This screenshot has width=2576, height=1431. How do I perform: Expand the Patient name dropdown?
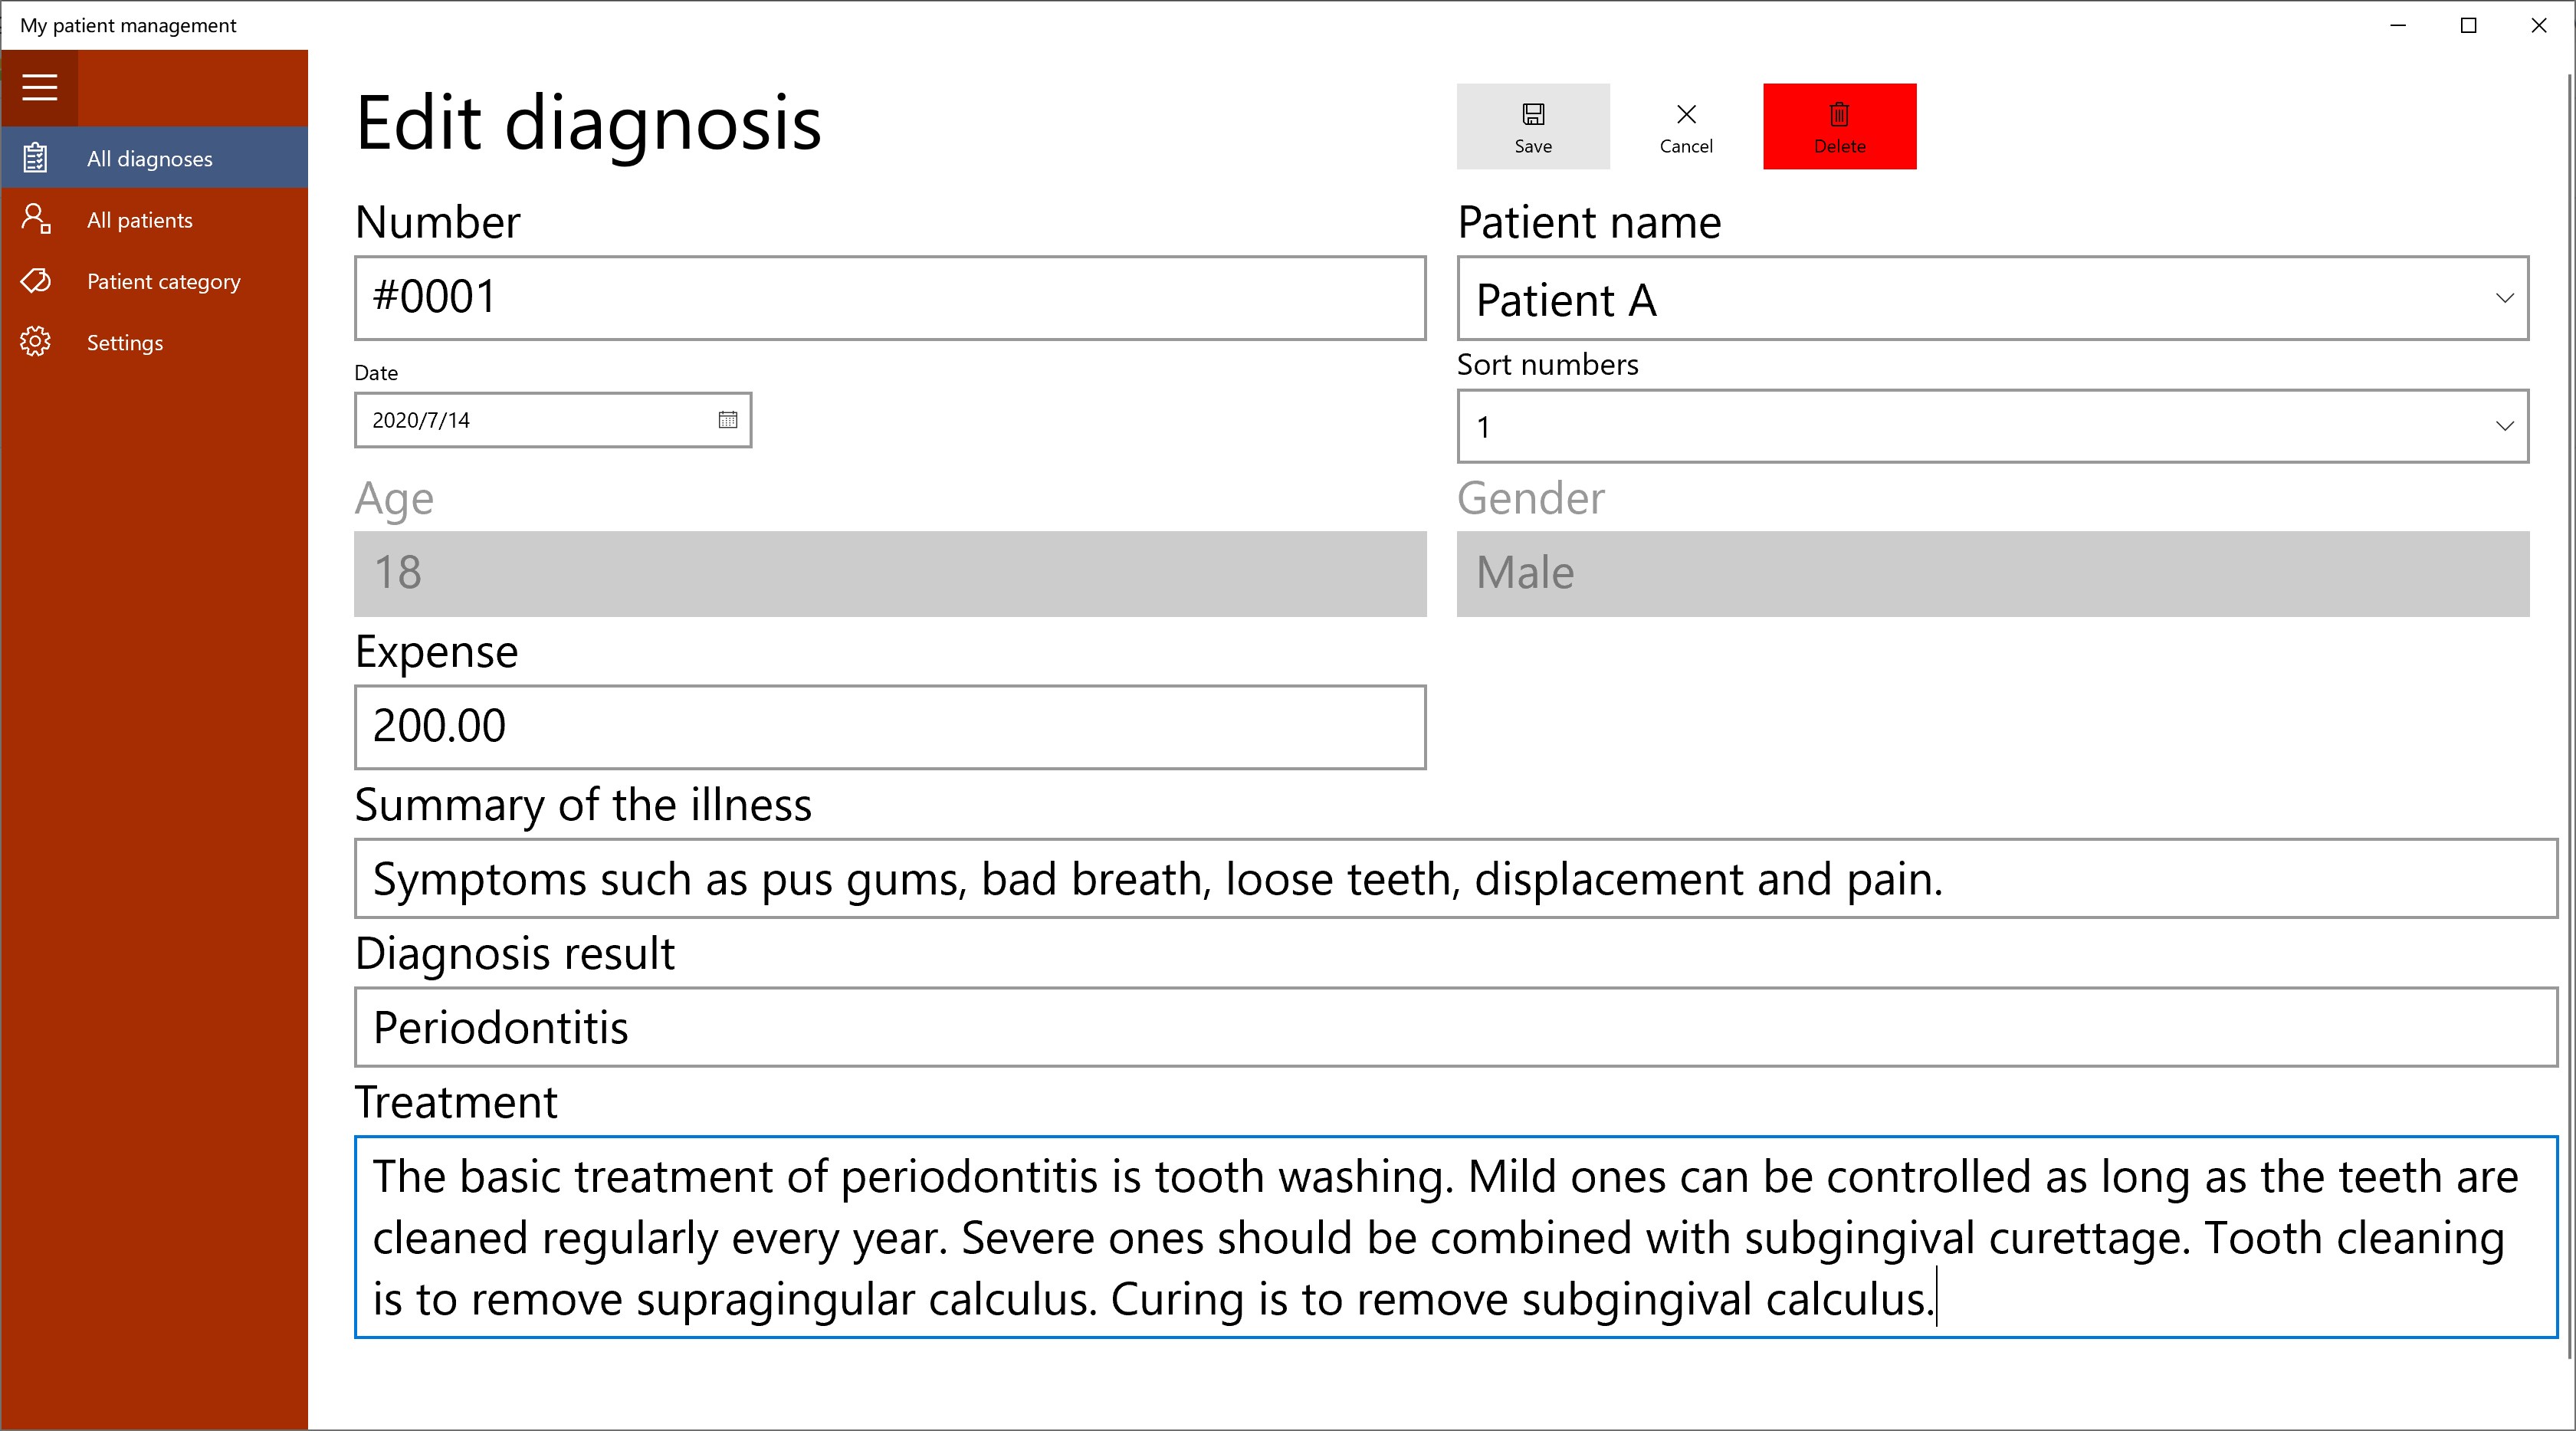[2504, 298]
